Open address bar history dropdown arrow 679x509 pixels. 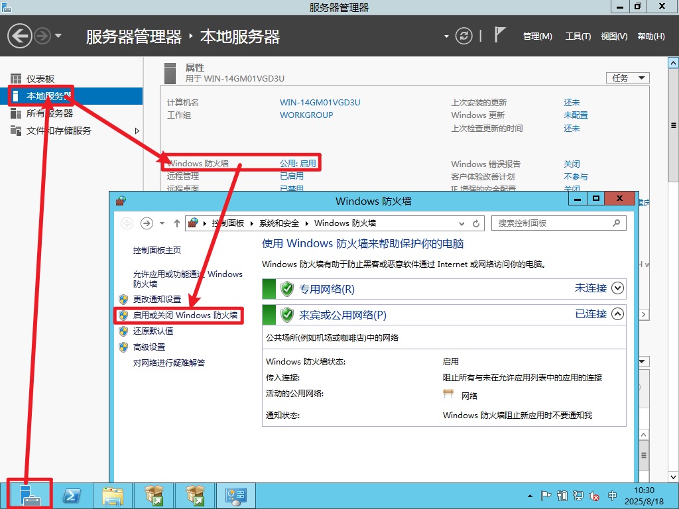[x=462, y=223]
